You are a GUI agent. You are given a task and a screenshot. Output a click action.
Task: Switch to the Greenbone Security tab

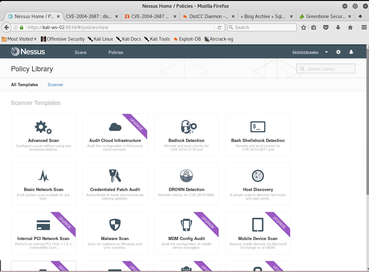pyautogui.click(x=325, y=16)
